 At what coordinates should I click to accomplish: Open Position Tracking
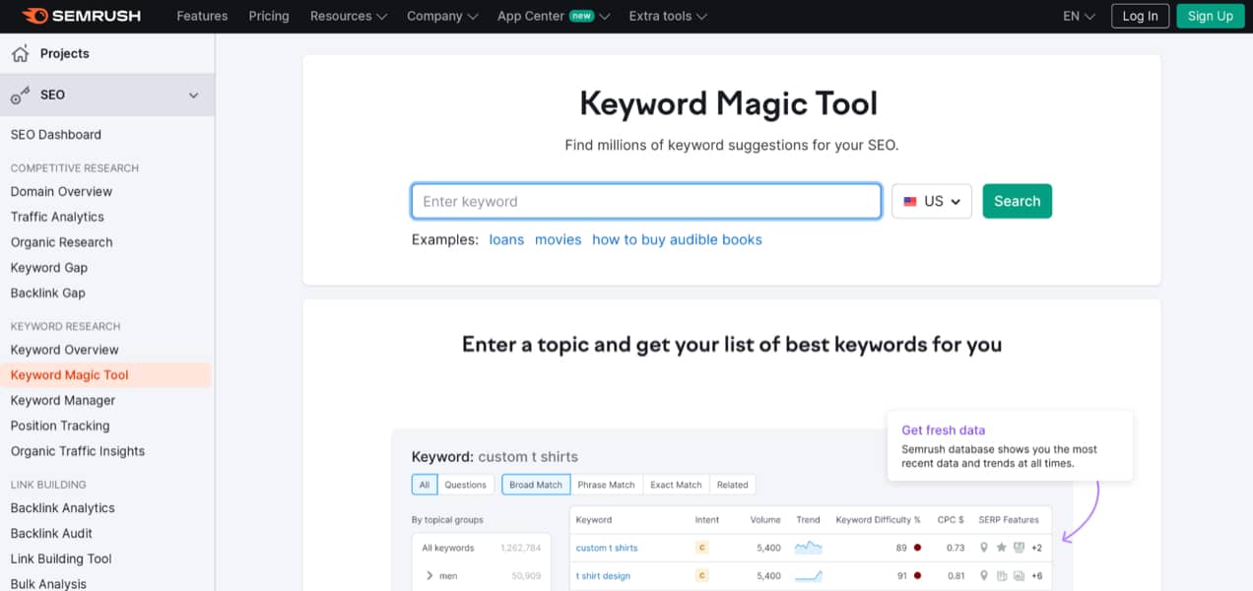(x=60, y=427)
